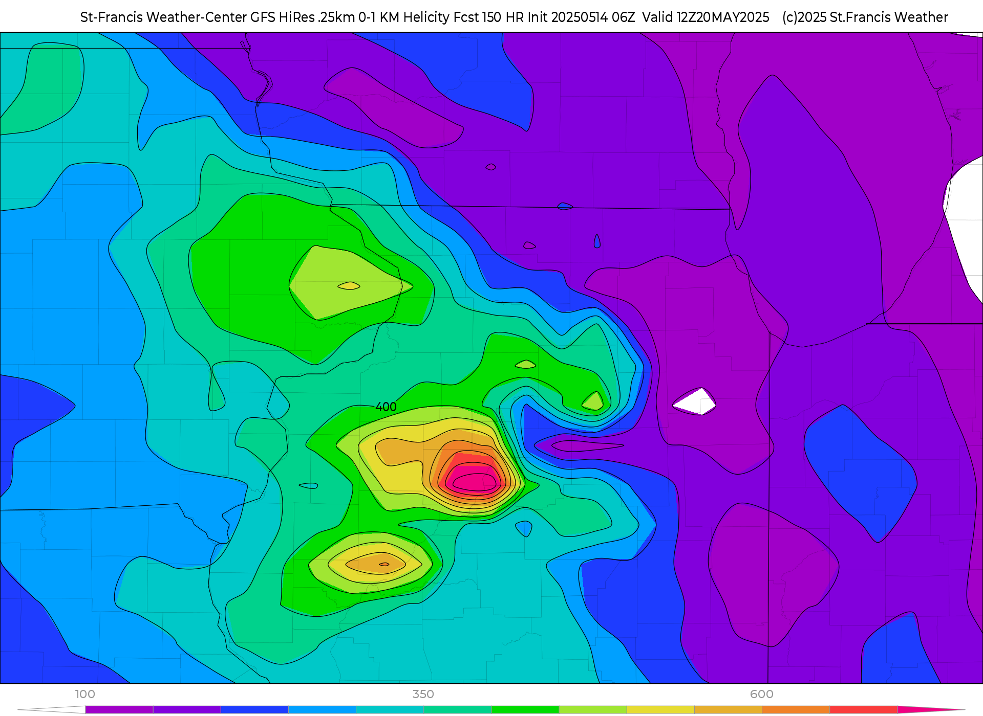Click the light blue colorbar segment
983x716 pixels.
pyautogui.click(x=322, y=710)
